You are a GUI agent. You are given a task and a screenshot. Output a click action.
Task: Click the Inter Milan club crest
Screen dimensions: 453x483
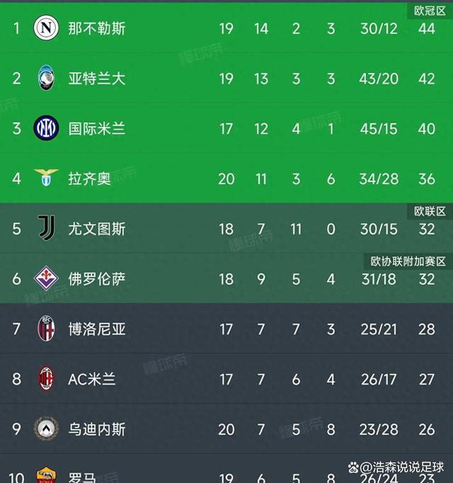[x=46, y=129]
